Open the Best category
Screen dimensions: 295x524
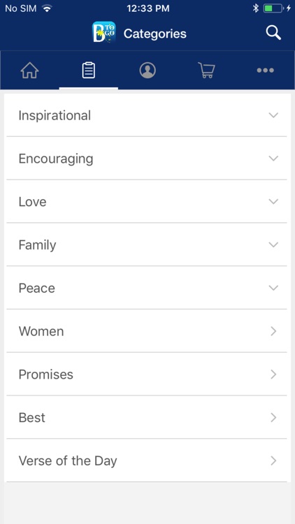(x=147, y=417)
